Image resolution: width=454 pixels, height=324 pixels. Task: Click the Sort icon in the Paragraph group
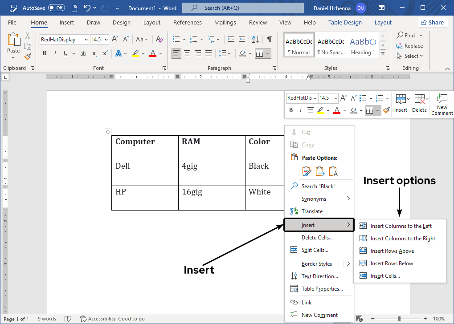255,39
